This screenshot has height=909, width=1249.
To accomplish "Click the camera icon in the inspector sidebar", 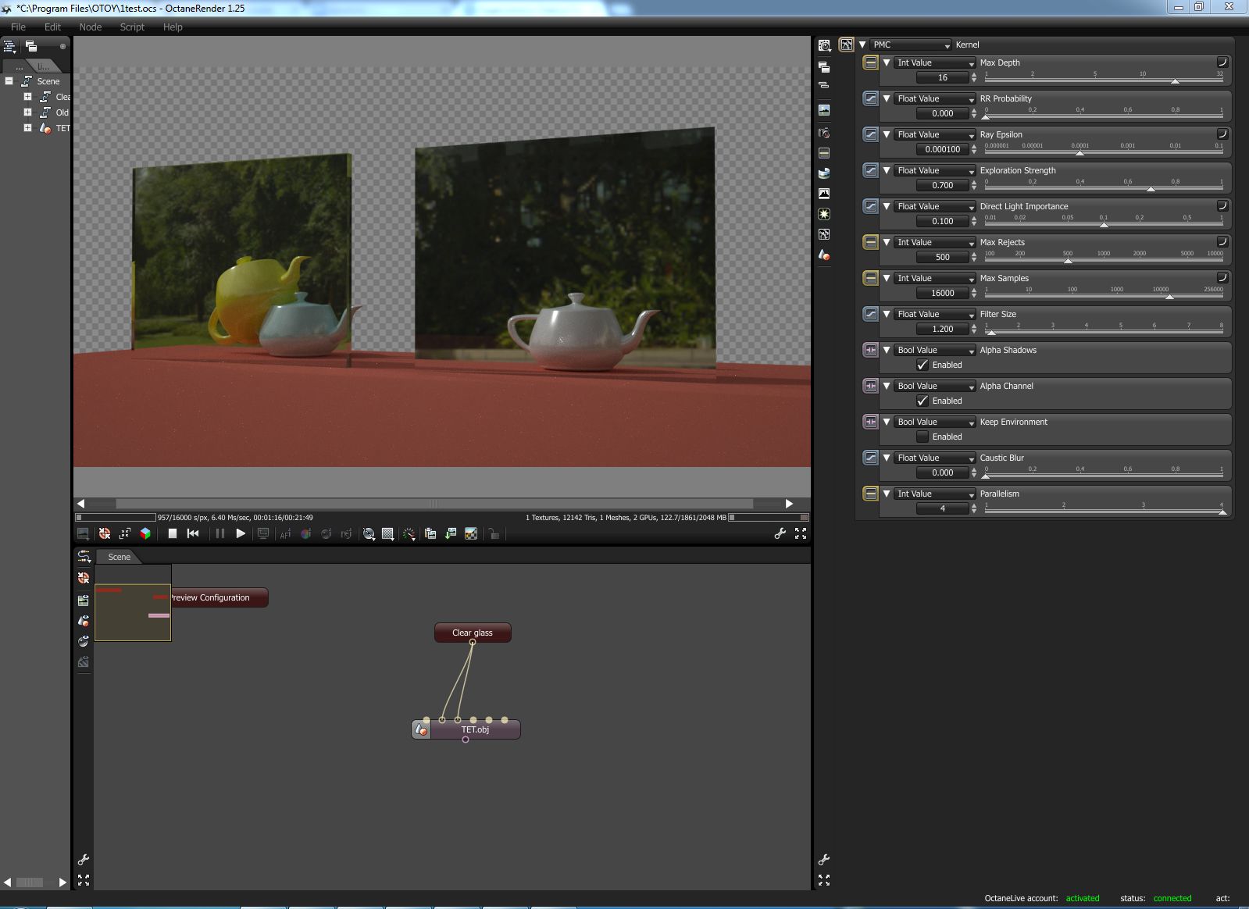I will pos(824,133).
